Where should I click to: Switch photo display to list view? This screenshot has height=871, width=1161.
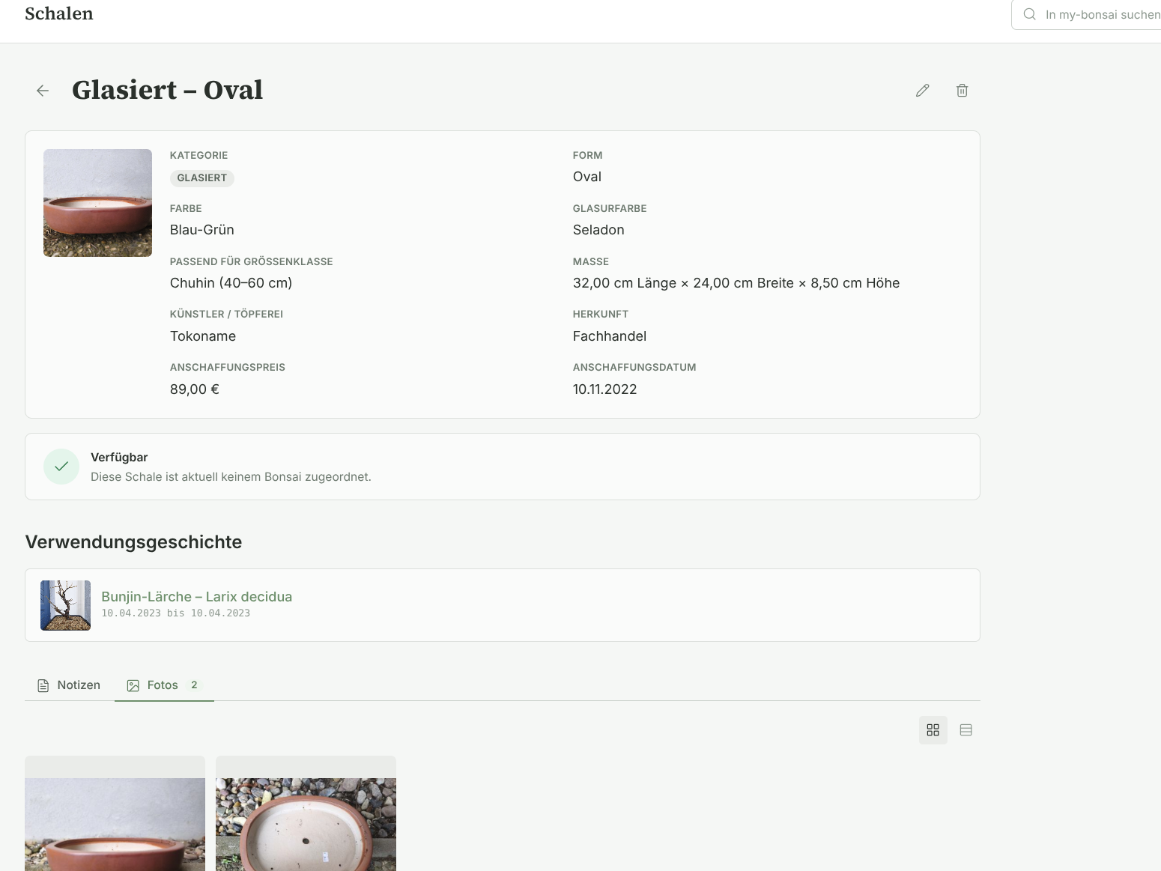tap(966, 729)
